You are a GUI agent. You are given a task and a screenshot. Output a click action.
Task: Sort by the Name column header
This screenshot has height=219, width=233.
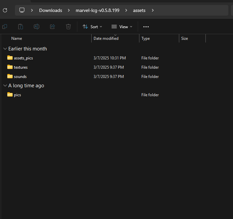point(17,38)
